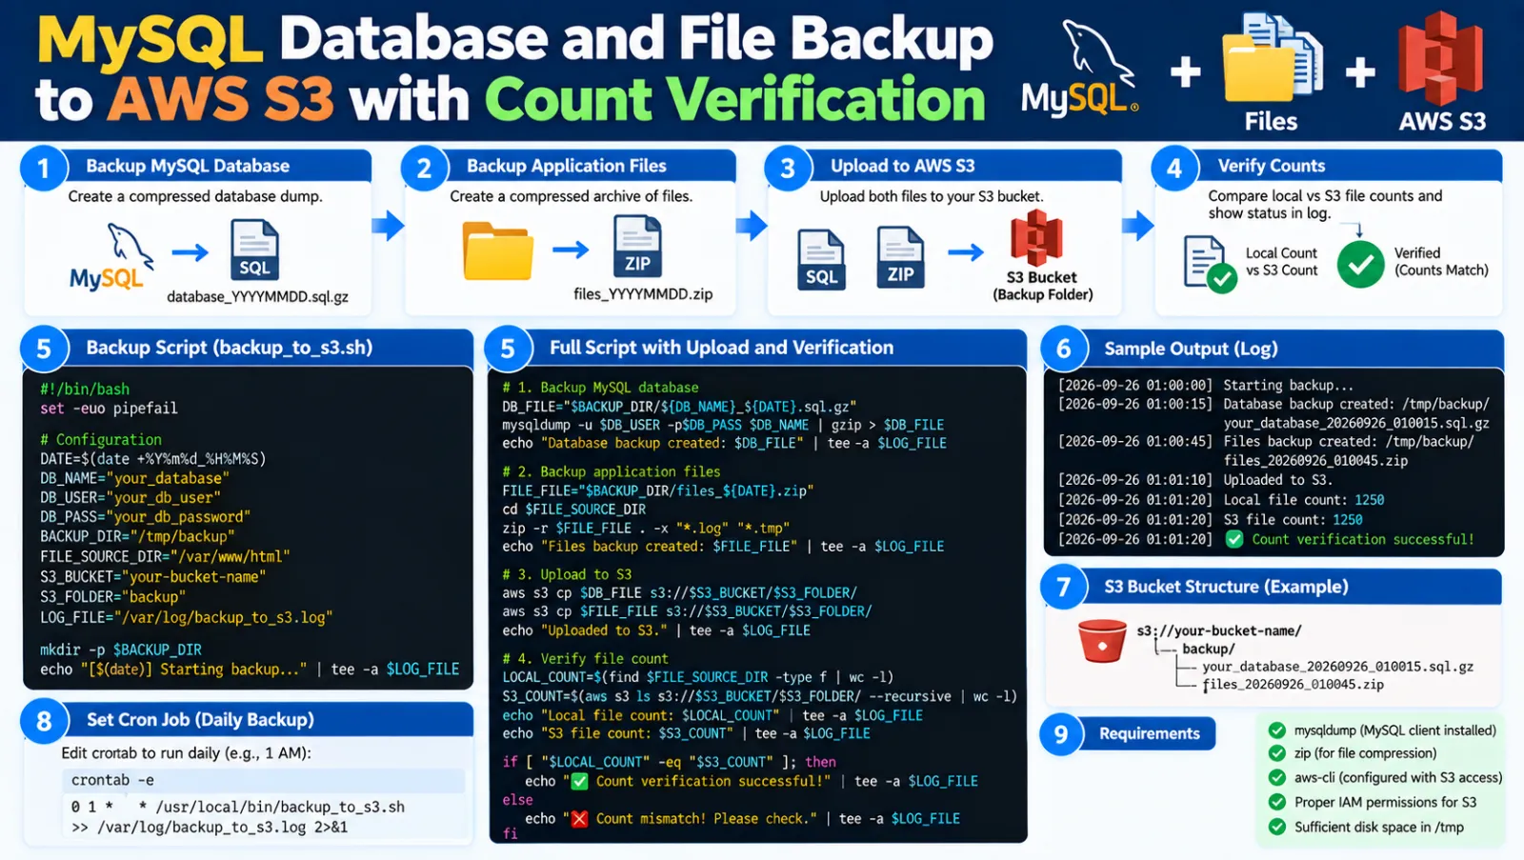Click the yellow folder icon in Backup Application Files
1524x860 pixels.
click(497, 250)
